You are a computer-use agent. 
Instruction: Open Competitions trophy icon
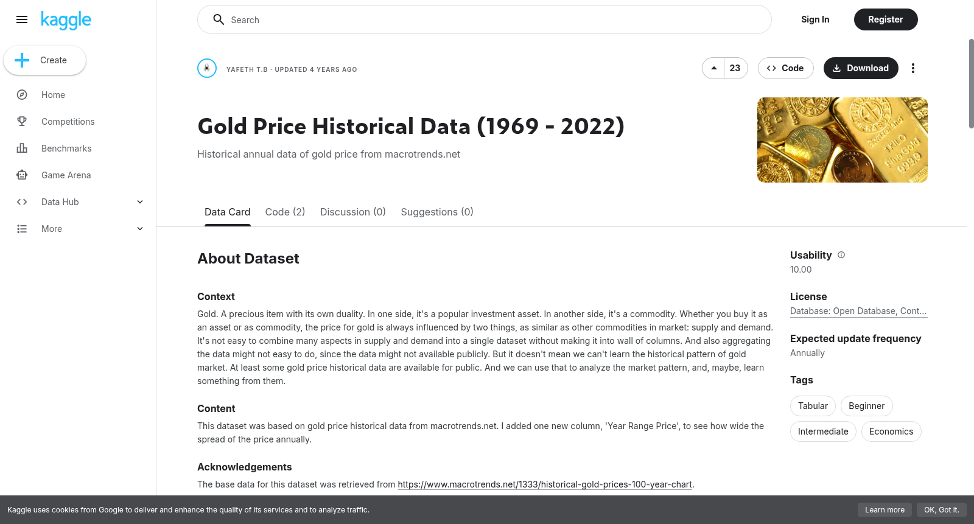[x=22, y=122]
